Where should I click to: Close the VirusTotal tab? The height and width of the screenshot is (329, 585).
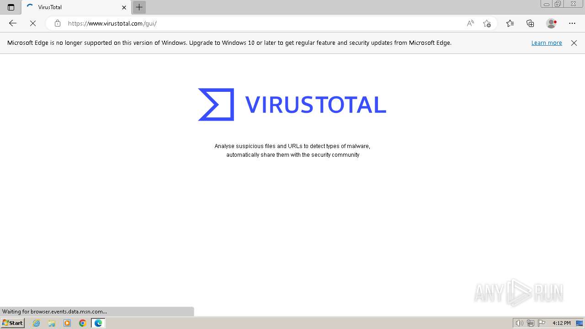(124, 7)
